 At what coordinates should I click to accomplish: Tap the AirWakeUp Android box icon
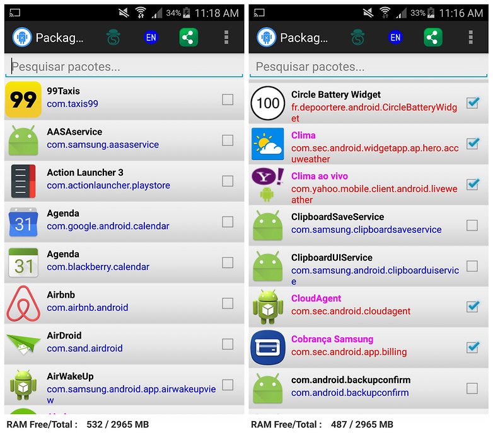tap(23, 385)
